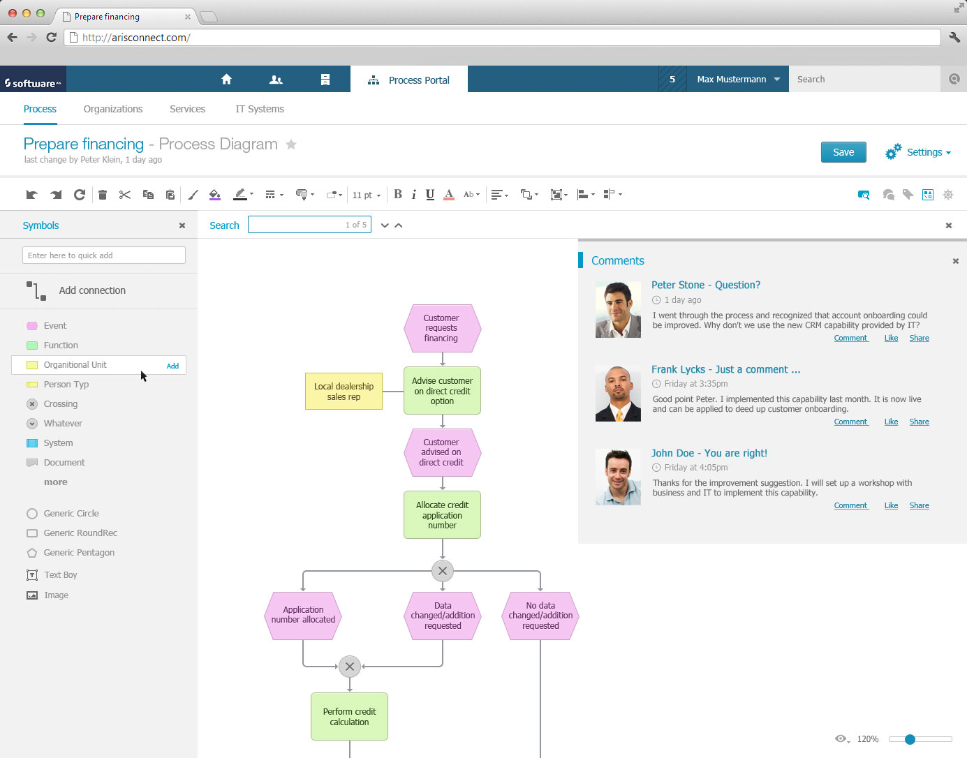Open the 11 pt font size dropdown
Image resolution: width=967 pixels, height=758 pixels.
(x=367, y=195)
